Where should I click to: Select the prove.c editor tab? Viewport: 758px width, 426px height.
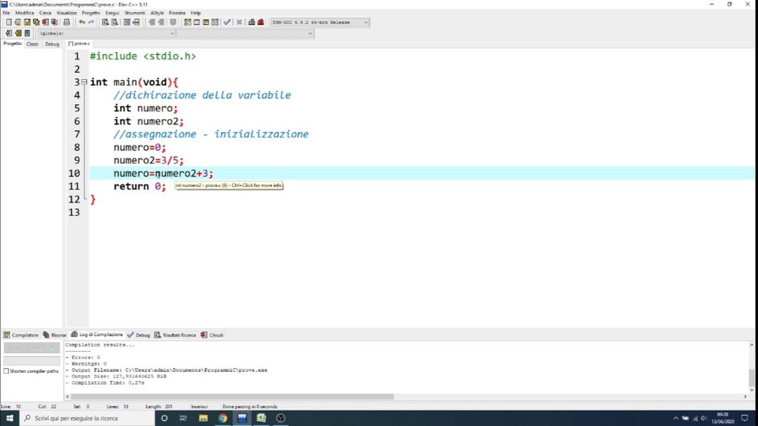(79, 44)
